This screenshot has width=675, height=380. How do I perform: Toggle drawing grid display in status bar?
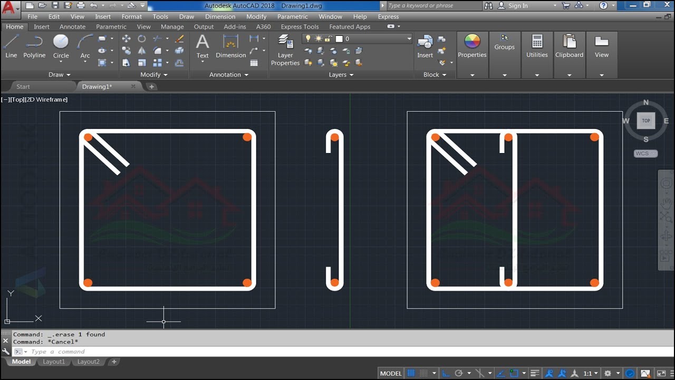click(411, 373)
